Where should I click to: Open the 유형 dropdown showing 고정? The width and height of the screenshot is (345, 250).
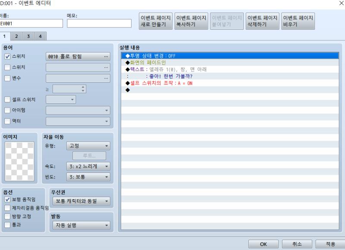click(88, 146)
